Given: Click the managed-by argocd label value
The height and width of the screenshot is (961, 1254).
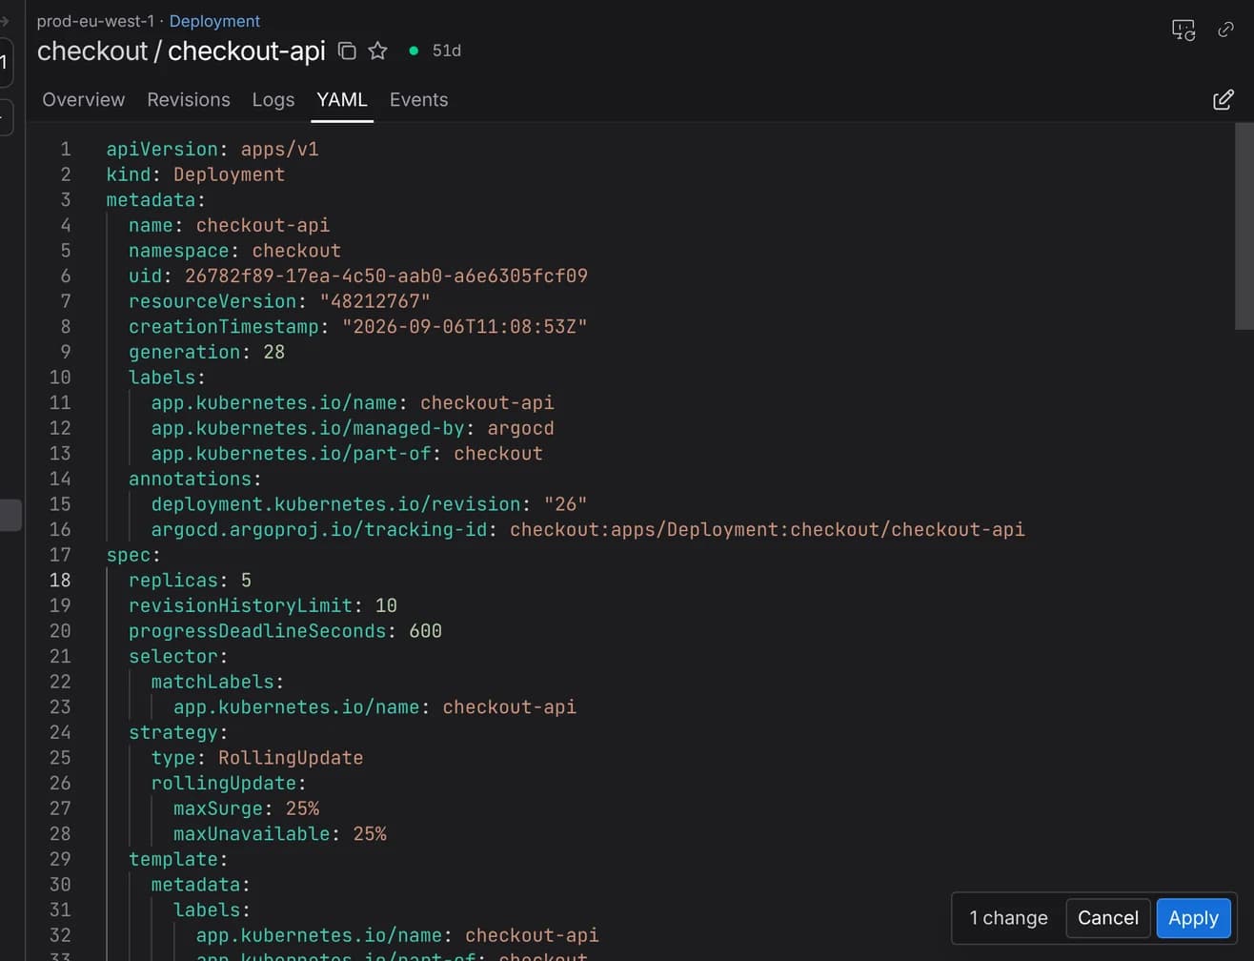Looking at the screenshot, I should click(520, 428).
